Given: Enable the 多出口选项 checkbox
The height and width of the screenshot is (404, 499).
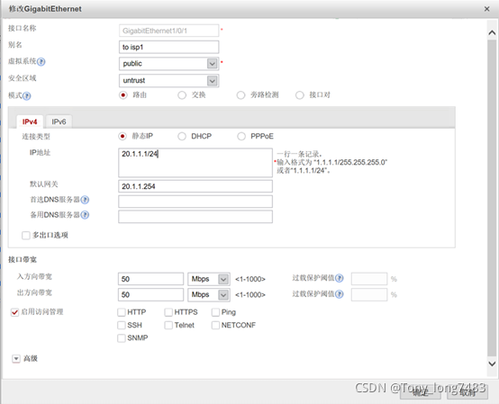Looking at the screenshot, I should pyautogui.click(x=26, y=236).
